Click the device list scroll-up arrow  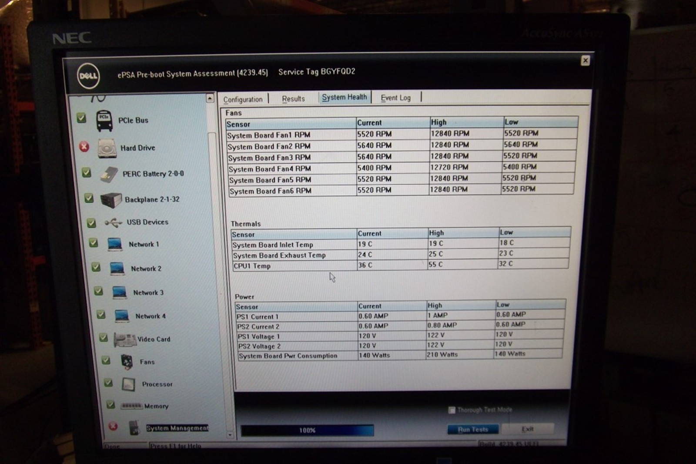tap(210, 98)
